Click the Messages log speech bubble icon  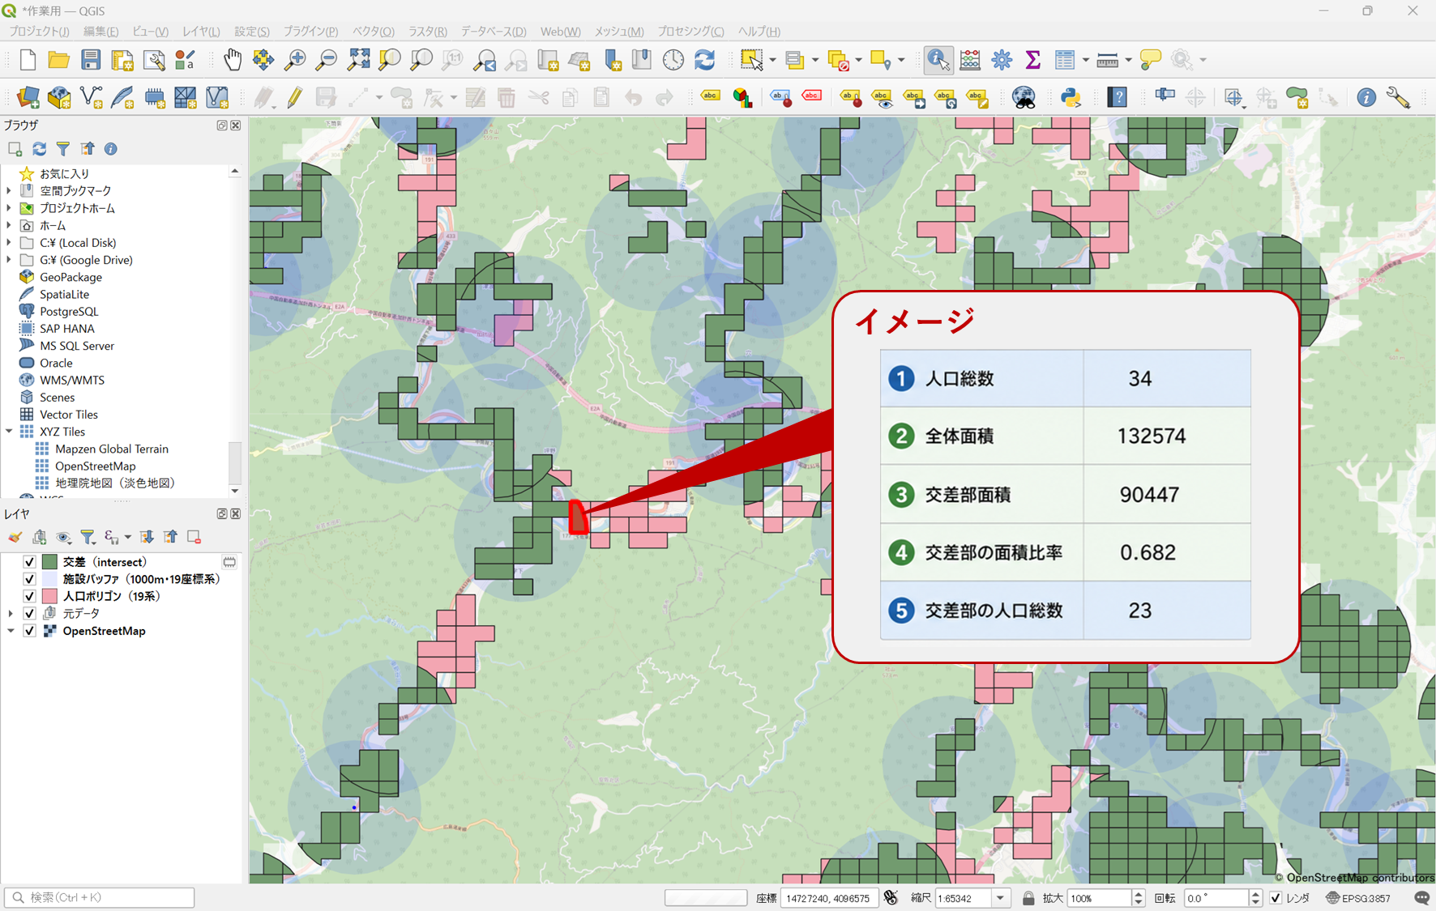pyautogui.click(x=1422, y=898)
